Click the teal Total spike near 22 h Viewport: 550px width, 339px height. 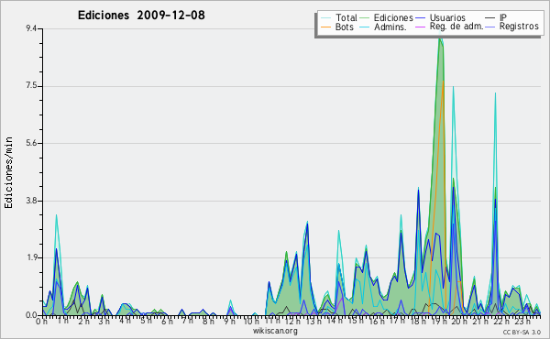[495, 94]
